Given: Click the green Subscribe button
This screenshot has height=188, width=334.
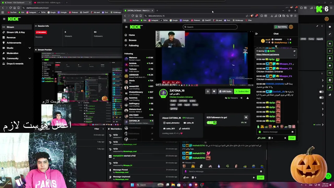Looking at the screenshot, I should [242, 91].
